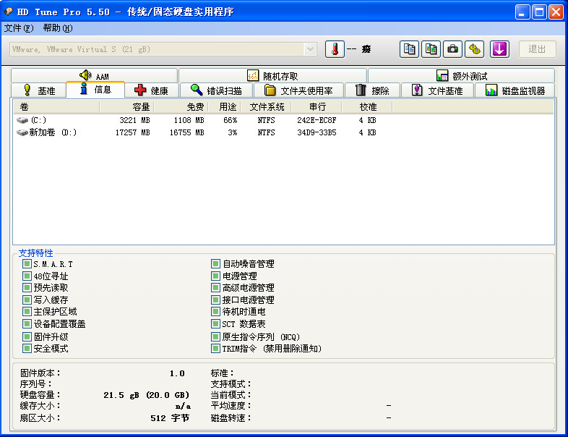Sort by the 用途 column header
568x437 pixels.
point(224,107)
